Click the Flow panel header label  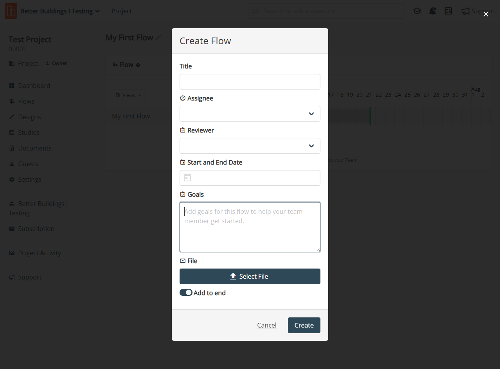pos(126,65)
